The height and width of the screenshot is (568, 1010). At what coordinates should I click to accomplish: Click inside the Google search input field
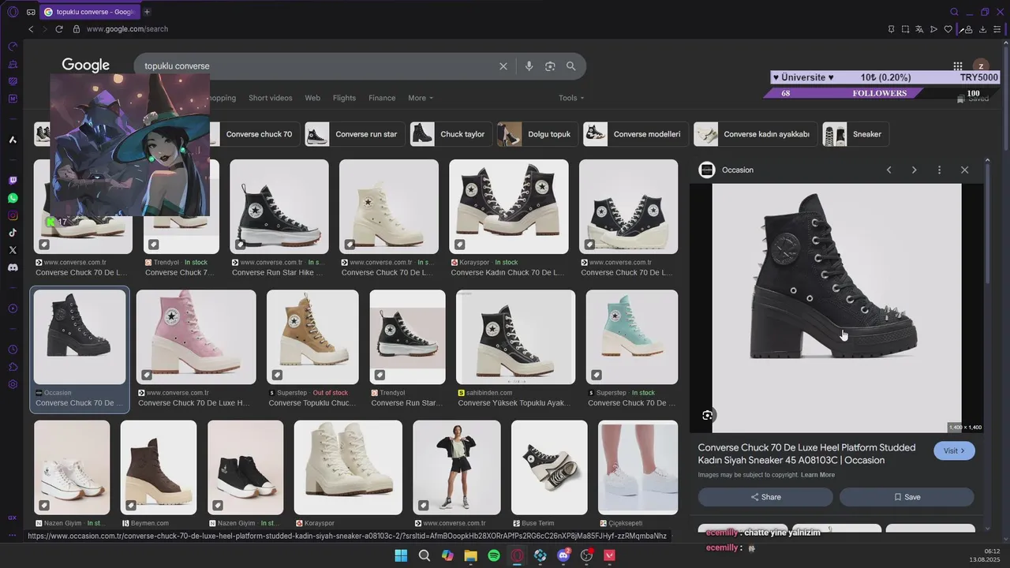click(x=316, y=66)
